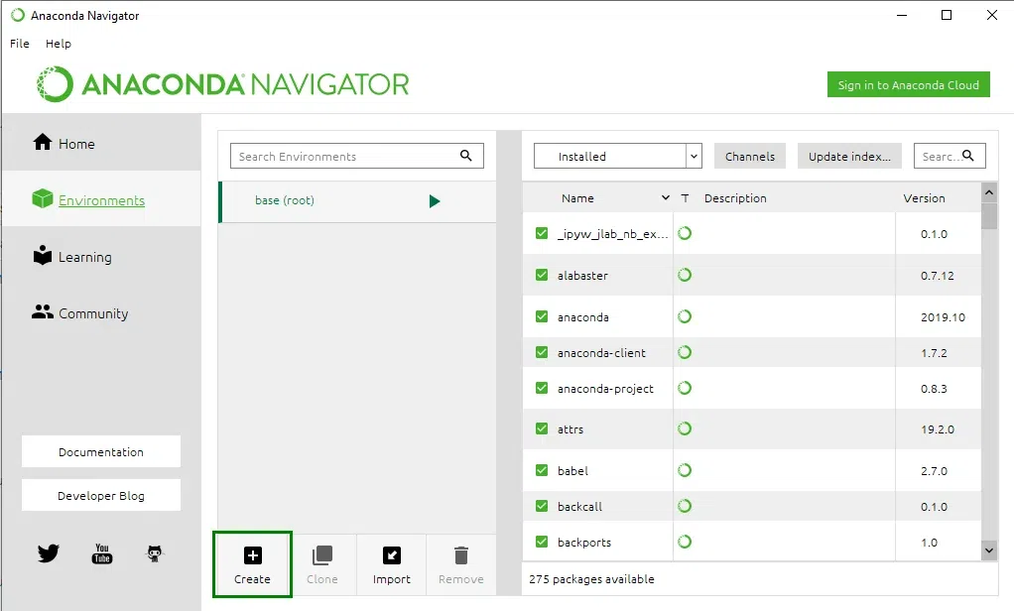Uncheck the backcall package checkbox
This screenshot has height=611, width=1014.
tap(542, 506)
